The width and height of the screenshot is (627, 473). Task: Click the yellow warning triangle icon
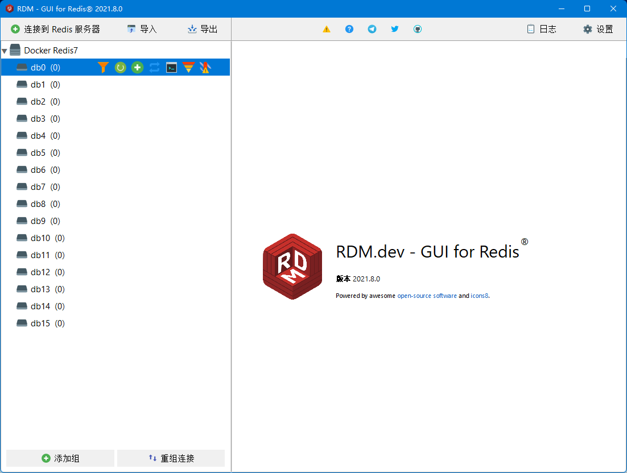[x=327, y=29]
